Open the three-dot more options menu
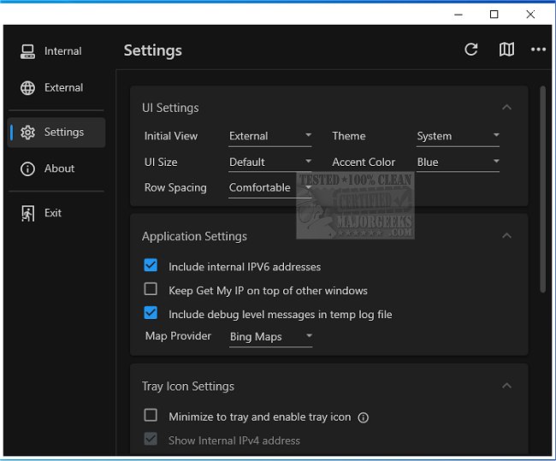The image size is (556, 461). tap(538, 50)
